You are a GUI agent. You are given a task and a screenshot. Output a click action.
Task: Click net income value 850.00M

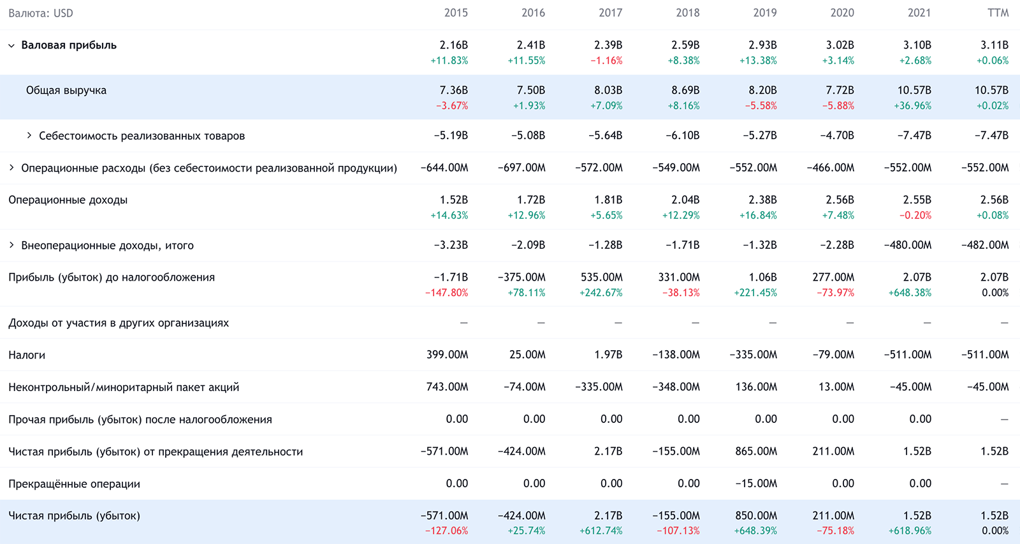coord(756,516)
